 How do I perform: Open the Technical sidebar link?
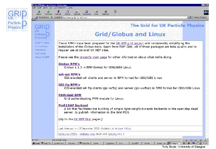pos(40,50)
